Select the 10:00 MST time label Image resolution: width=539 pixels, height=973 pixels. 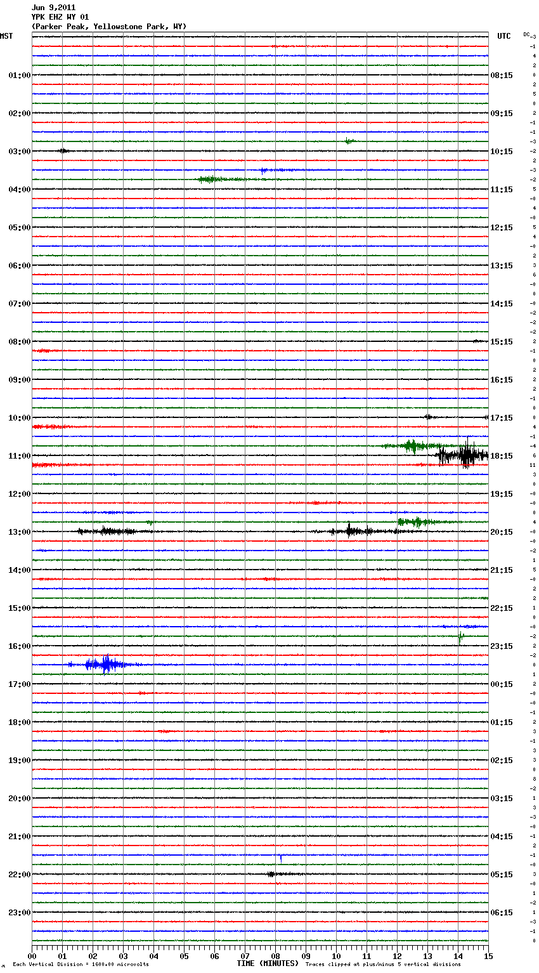click(x=20, y=418)
